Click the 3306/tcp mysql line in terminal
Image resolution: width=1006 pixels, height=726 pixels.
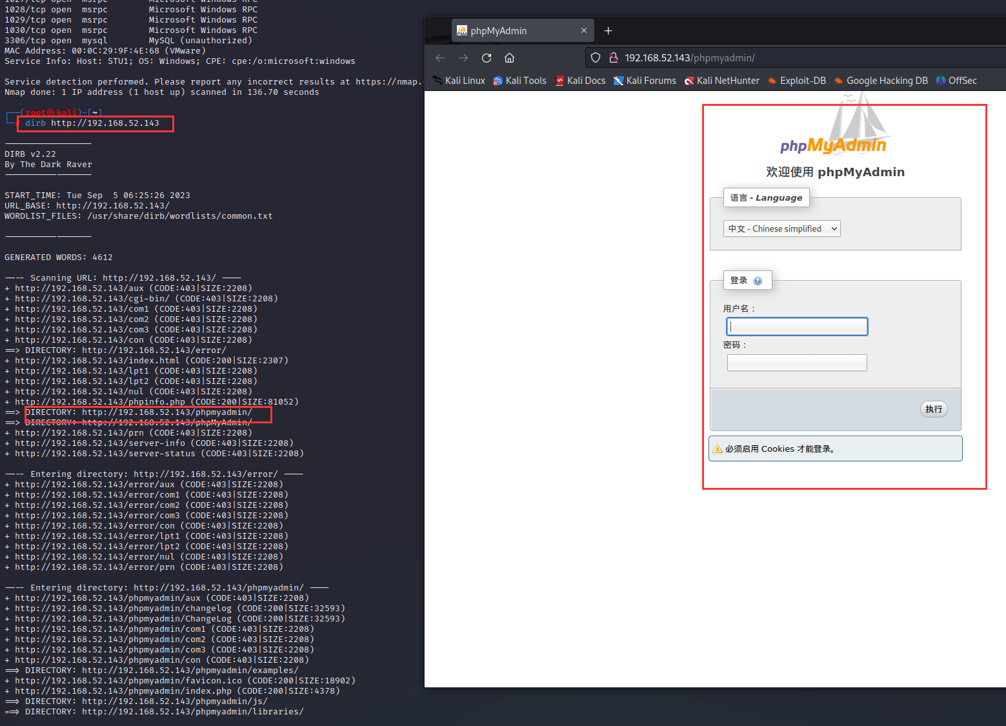[128, 41]
